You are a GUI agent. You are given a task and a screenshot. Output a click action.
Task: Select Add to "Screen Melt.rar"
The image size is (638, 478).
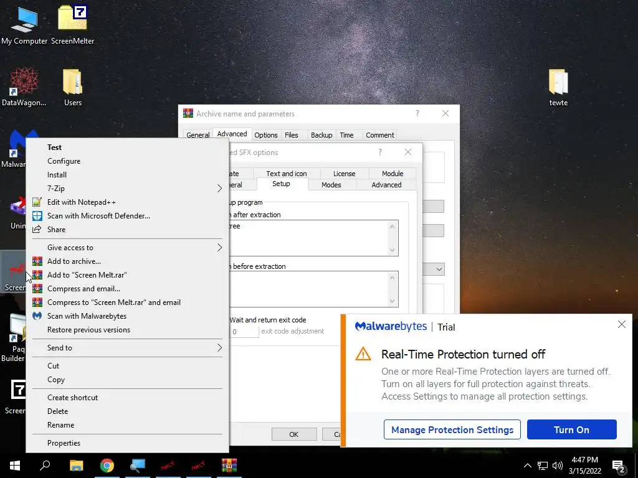coord(128,275)
